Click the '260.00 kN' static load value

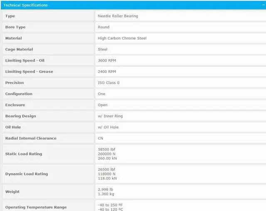coord(107,158)
